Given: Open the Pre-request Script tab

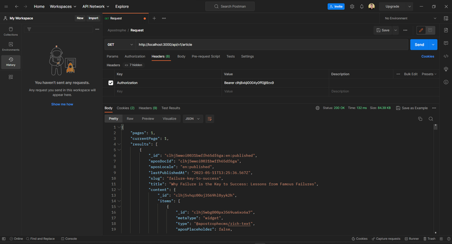Looking at the screenshot, I should coord(206,57).
